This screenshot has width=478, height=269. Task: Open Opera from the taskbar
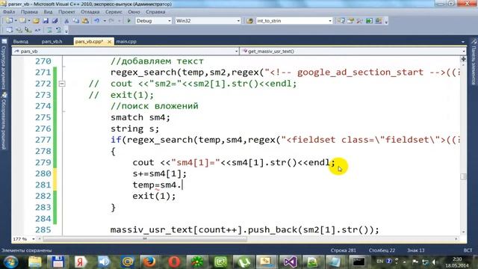[173, 262]
